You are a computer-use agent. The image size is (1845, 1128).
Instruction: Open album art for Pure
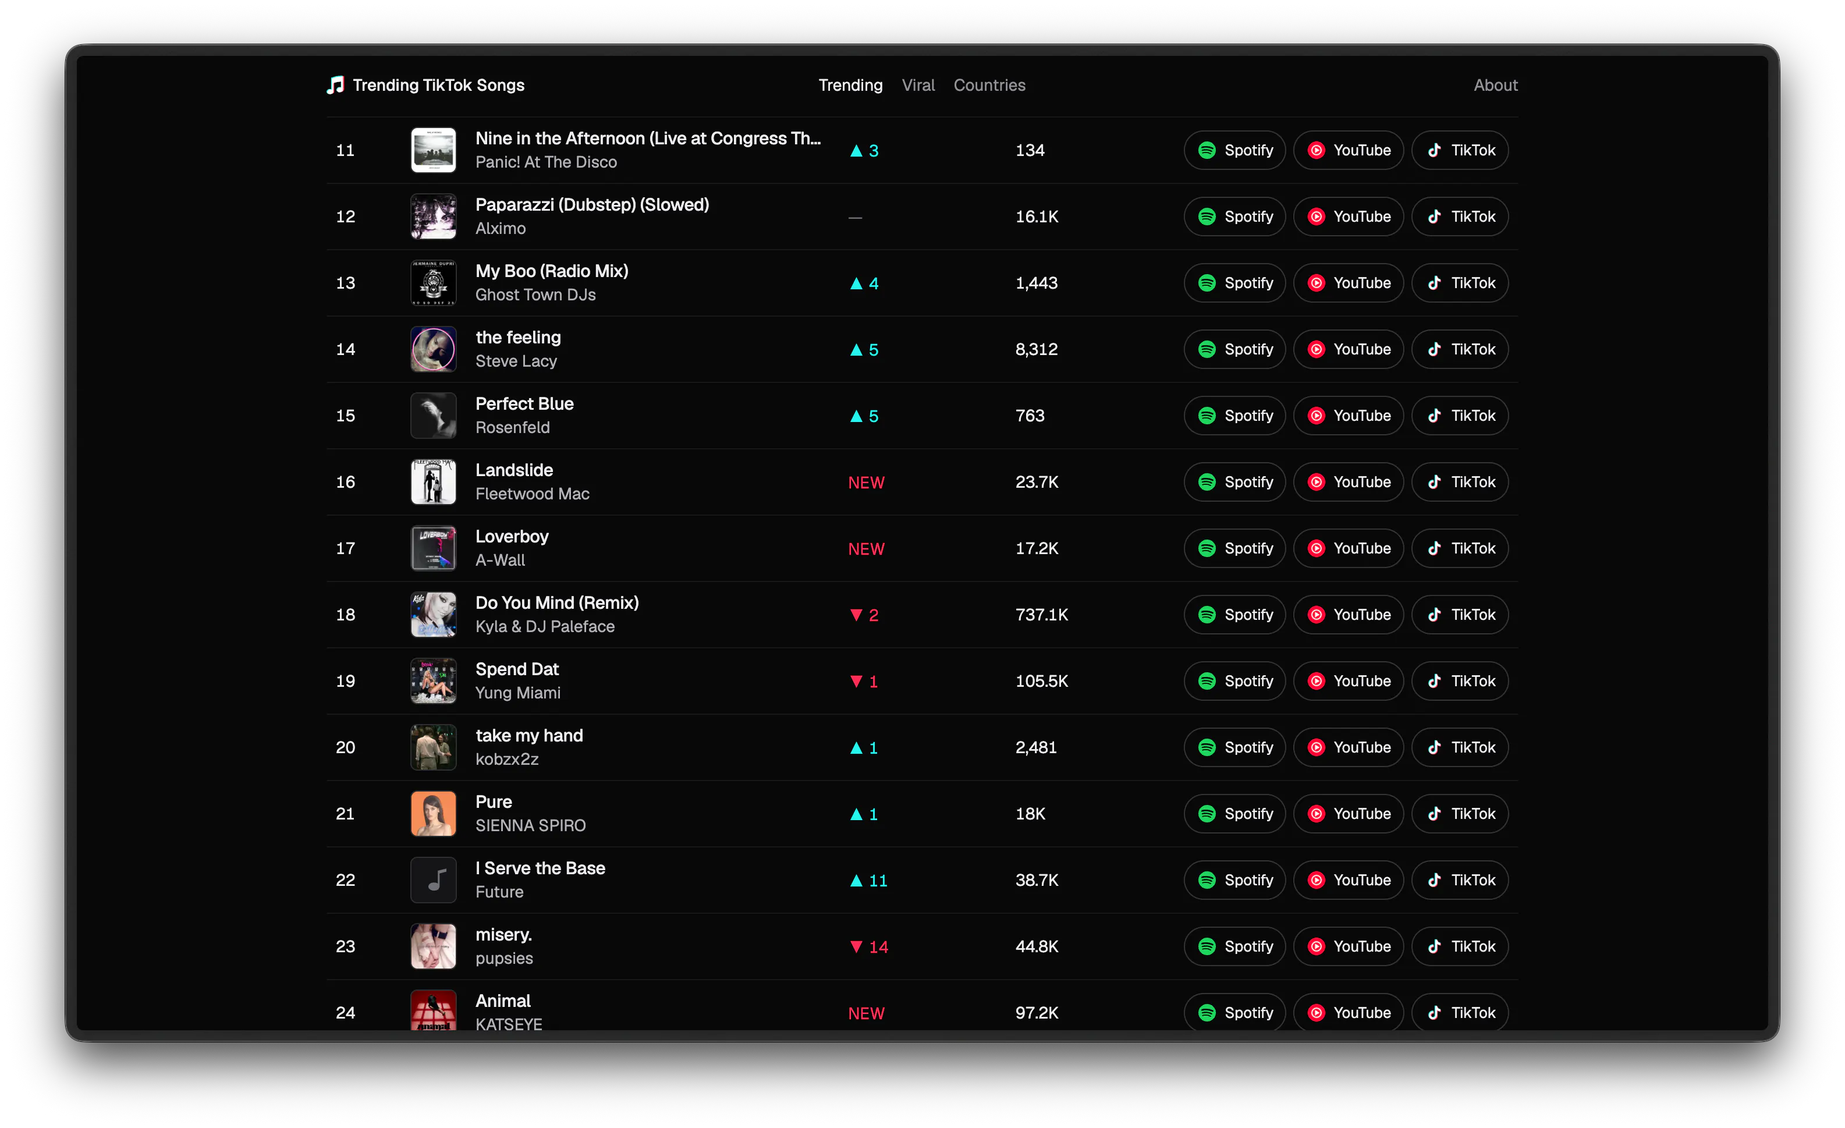434,814
